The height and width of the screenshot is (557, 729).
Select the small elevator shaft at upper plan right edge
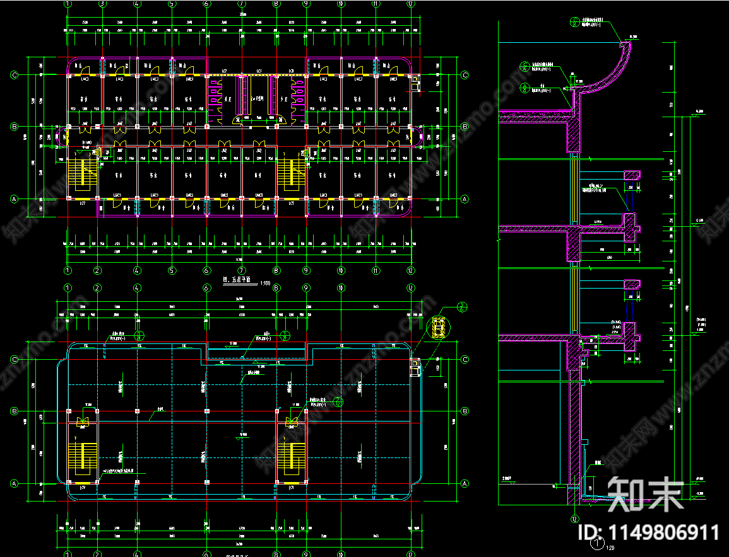(415, 83)
